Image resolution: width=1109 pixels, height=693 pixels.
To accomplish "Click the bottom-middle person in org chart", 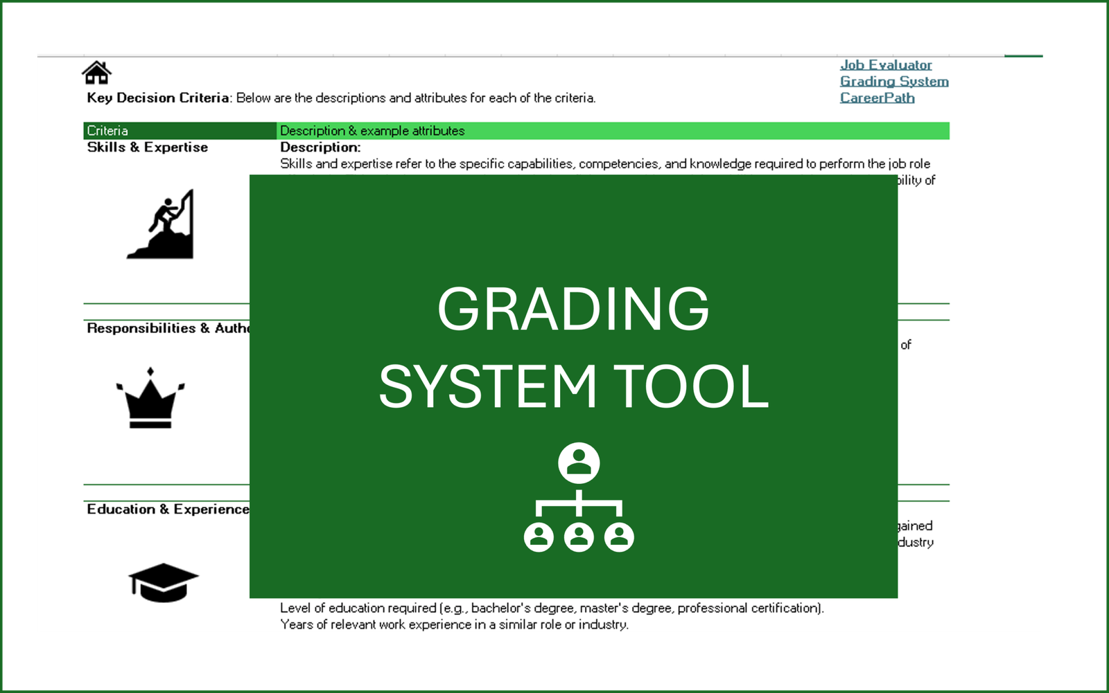I will click(x=579, y=537).
